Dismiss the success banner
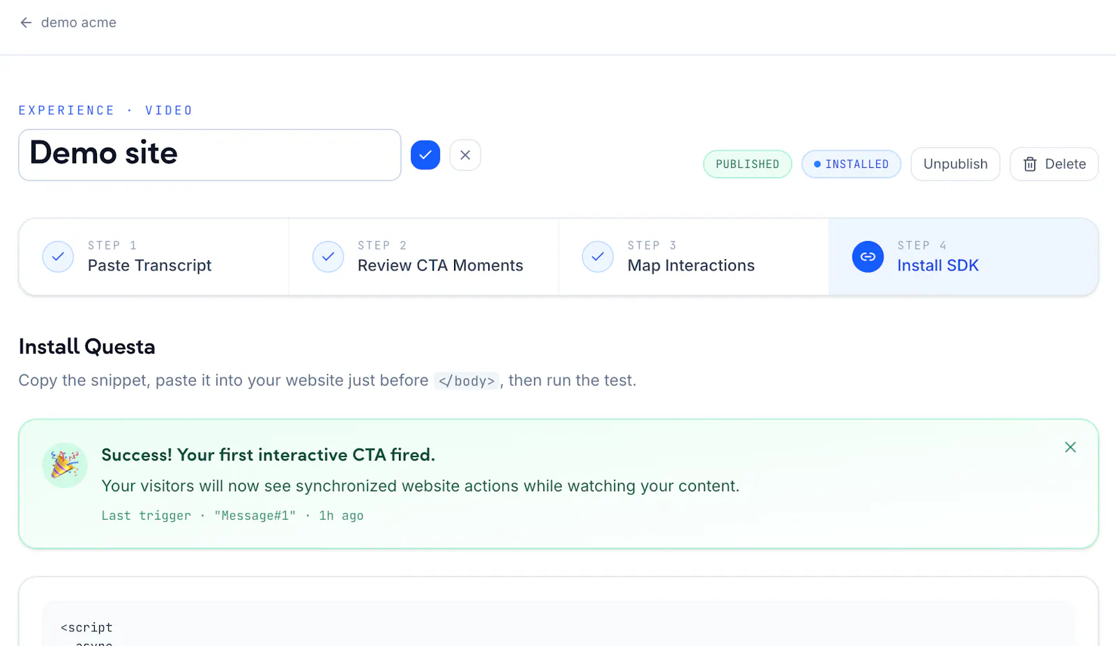The image size is (1116, 646). 1070,447
